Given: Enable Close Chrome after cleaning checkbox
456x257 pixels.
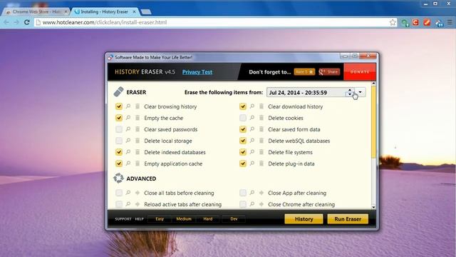Looking at the screenshot, I should click(243, 204).
